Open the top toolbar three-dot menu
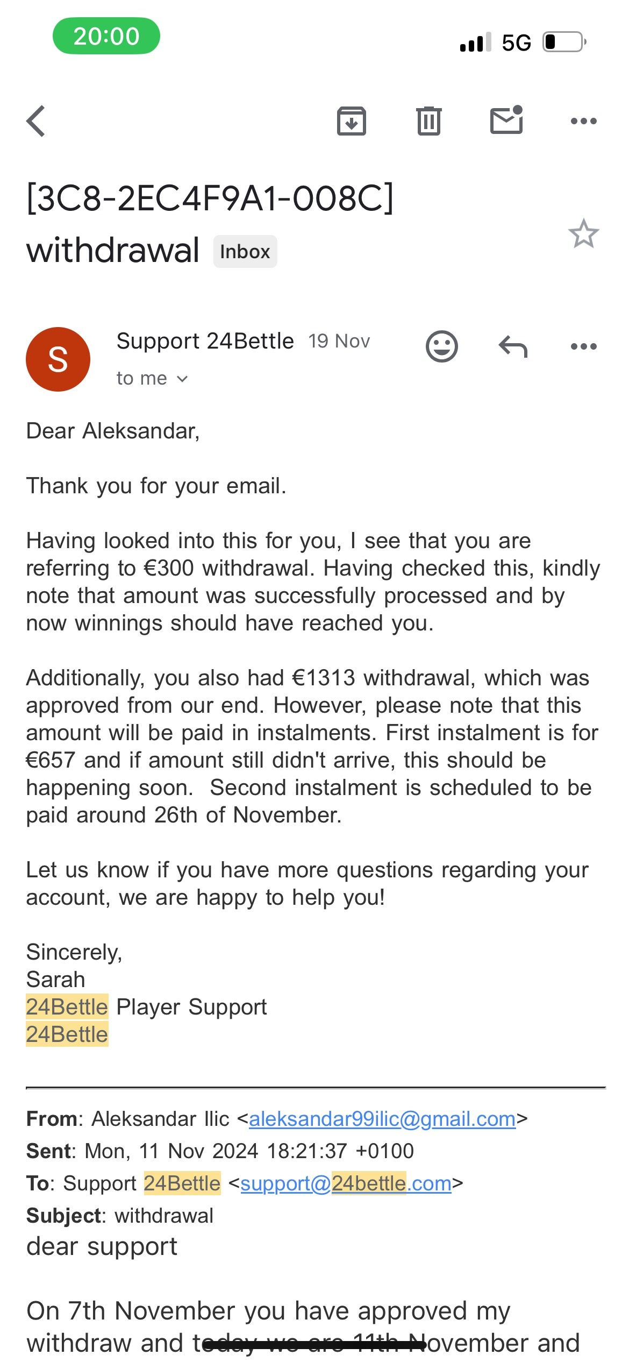 pyautogui.click(x=584, y=121)
